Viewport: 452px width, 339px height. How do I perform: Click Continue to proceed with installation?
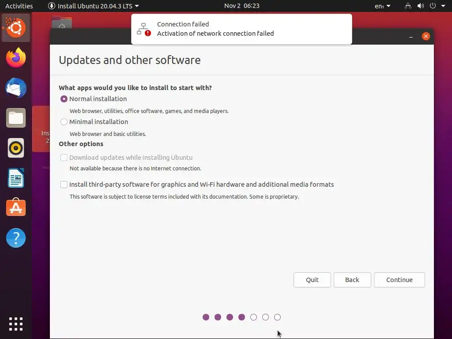pos(399,280)
